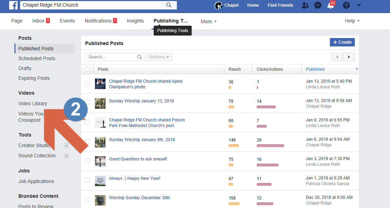This screenshot has width=390, height=208.
Task: Open thumbnail of Worship Sunday December 30th post
Action: point(100,200)
